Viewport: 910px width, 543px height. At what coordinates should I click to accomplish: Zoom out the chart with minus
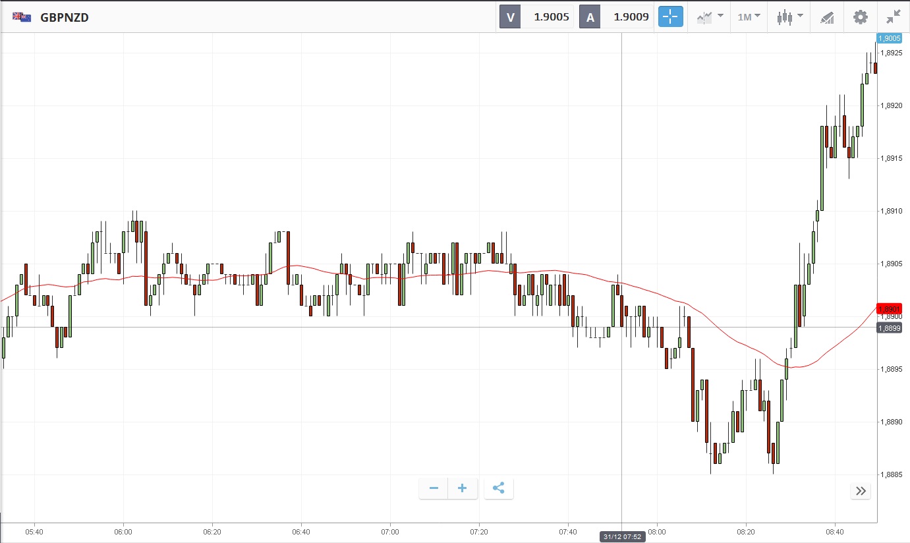pyautogui.click(x=434, y=488)
